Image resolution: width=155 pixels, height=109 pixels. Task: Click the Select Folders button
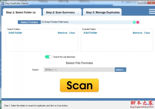29,22
